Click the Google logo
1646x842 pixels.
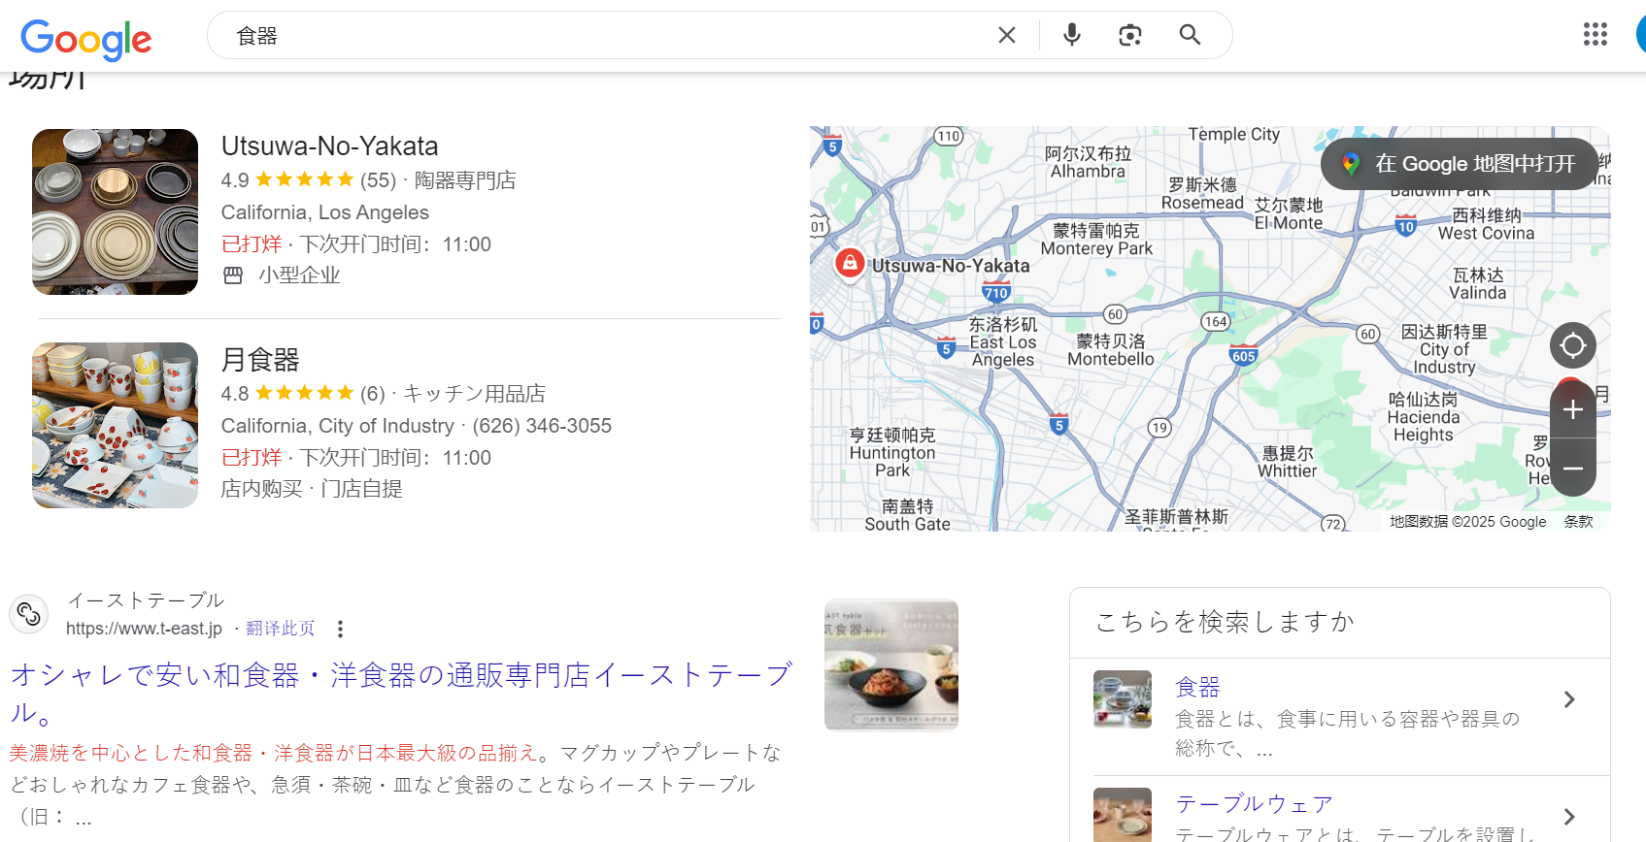coord(86,38)
